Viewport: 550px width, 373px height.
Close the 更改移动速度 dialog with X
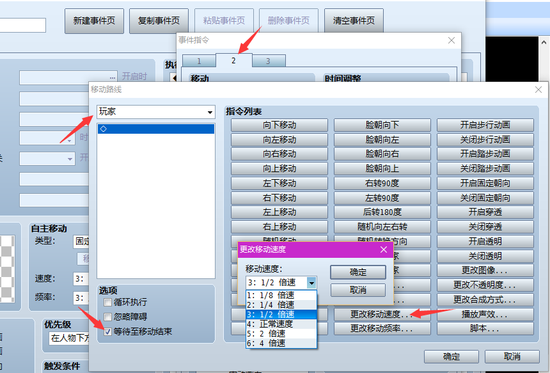tap(384, 250)
